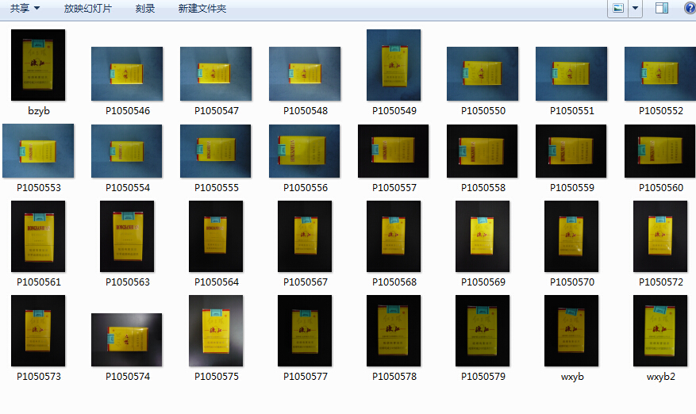
Task: Click the file name label P1050563
Action: (128, 282)
